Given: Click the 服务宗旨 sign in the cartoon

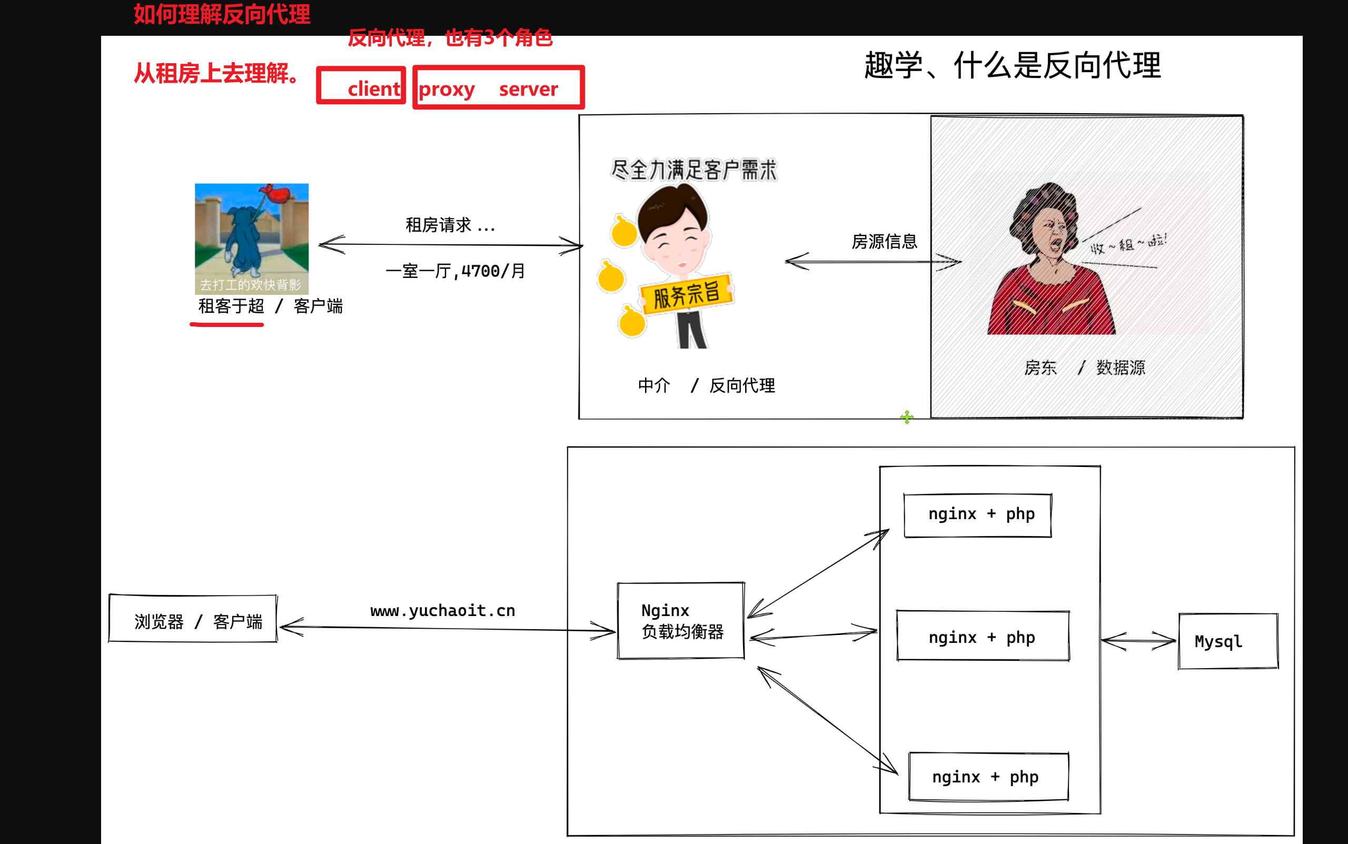Looking at the screenshot, I should (x=687, y=294).
